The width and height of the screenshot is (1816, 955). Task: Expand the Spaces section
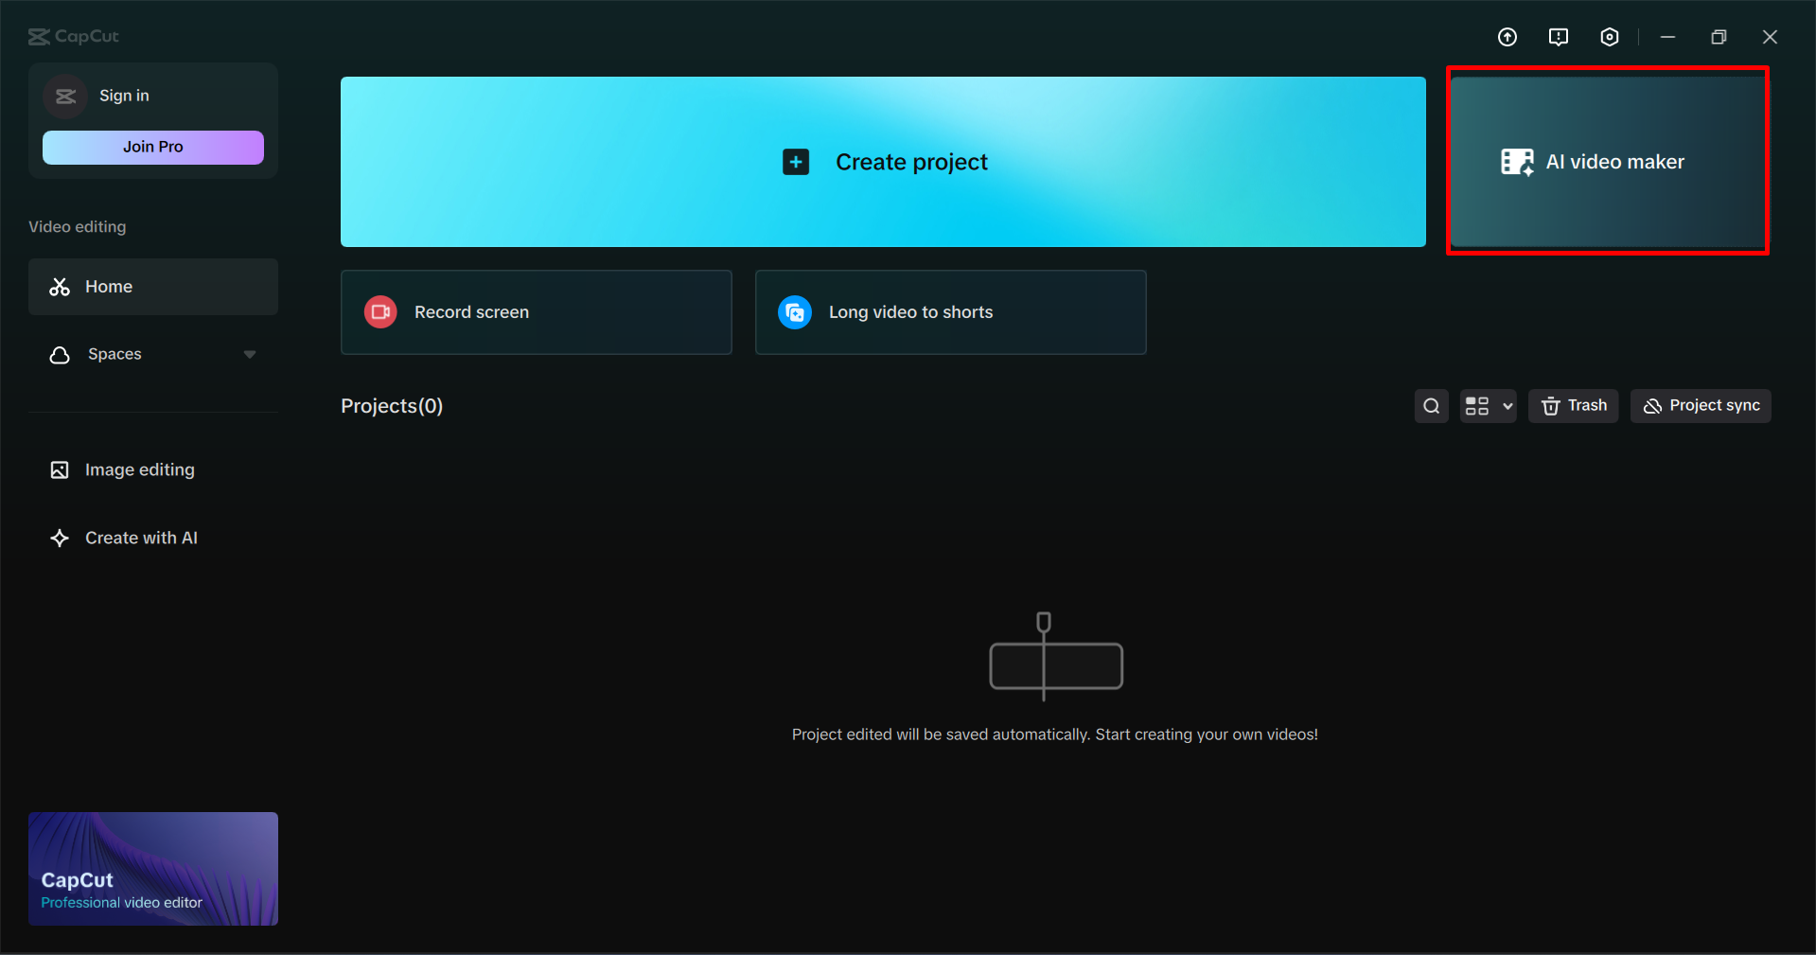pos(249,354)
